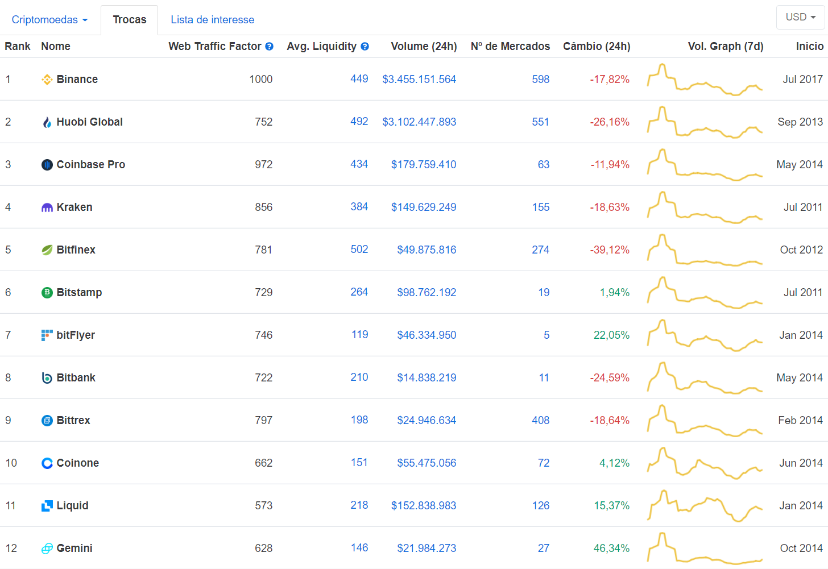
Task: View Kraken's 155 markets list
Action: pyautogui.click(x=540, y=207)
